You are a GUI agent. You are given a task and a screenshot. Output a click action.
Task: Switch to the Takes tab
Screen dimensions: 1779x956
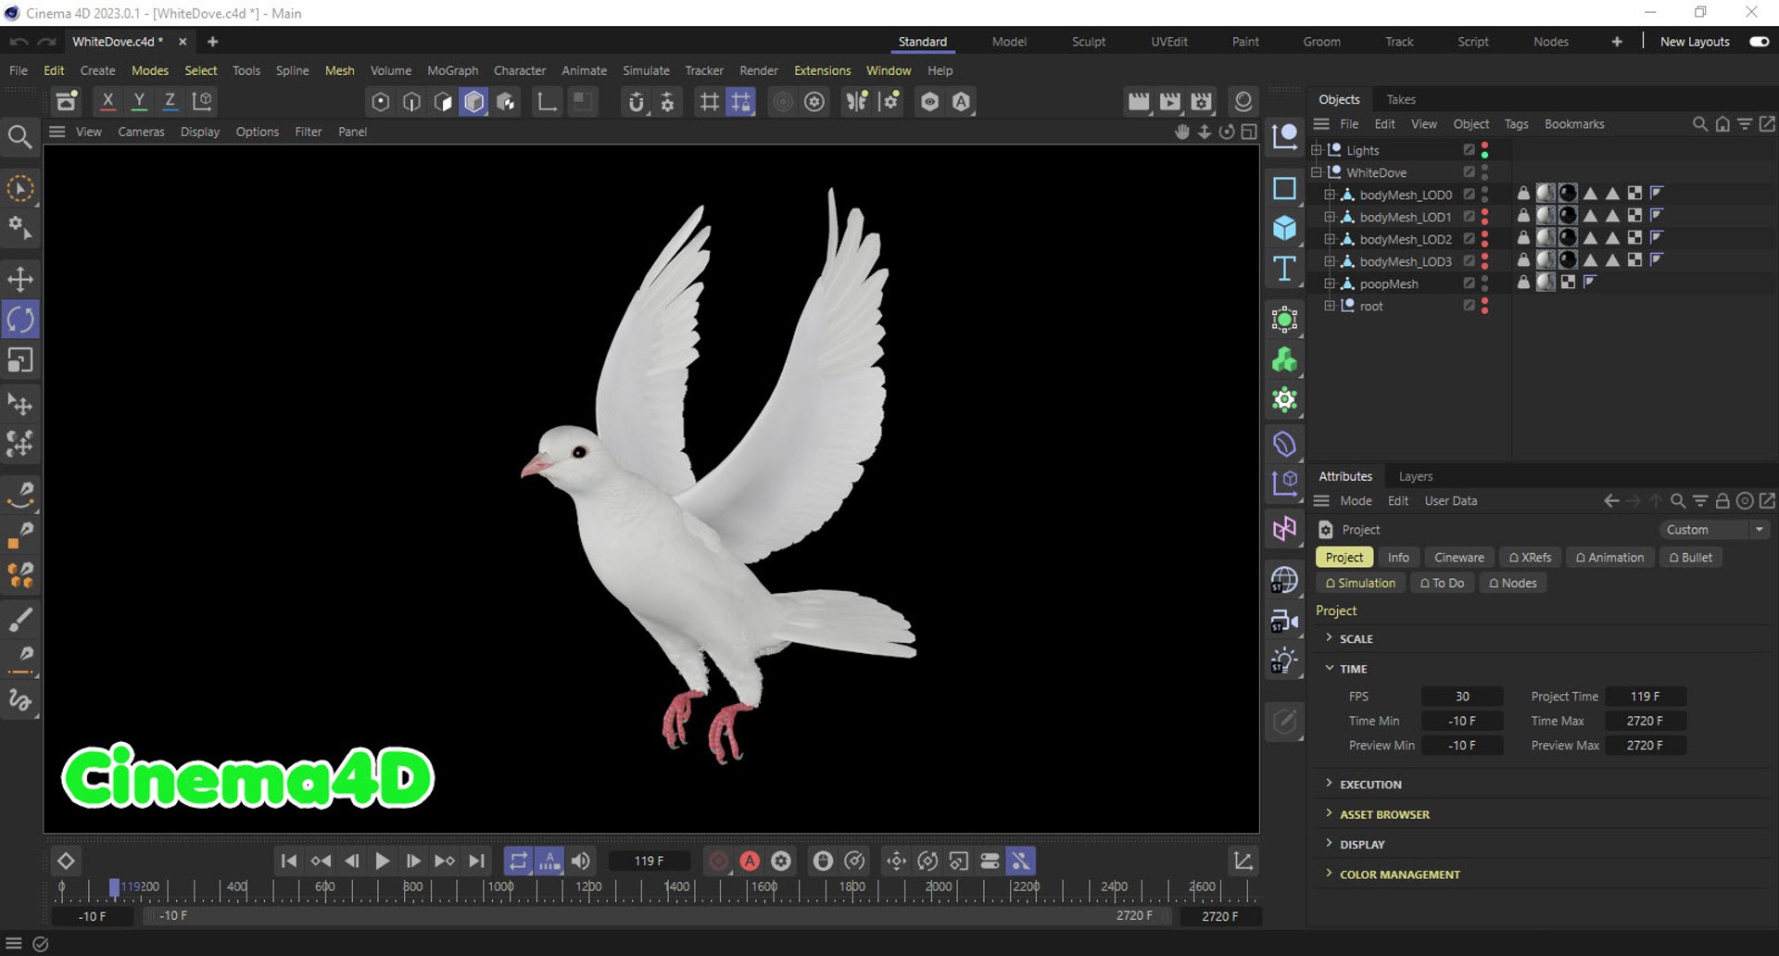(x=1400, y=99)
